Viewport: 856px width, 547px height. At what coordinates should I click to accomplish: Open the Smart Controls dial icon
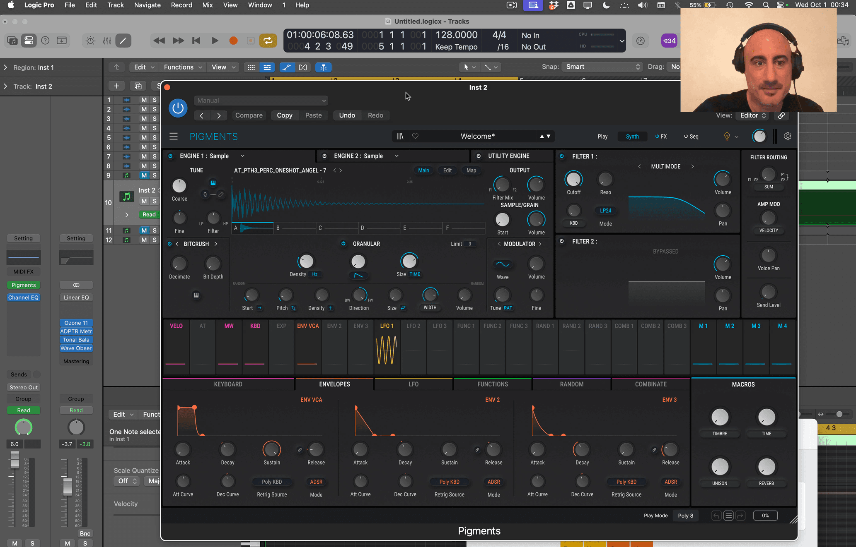90,41
